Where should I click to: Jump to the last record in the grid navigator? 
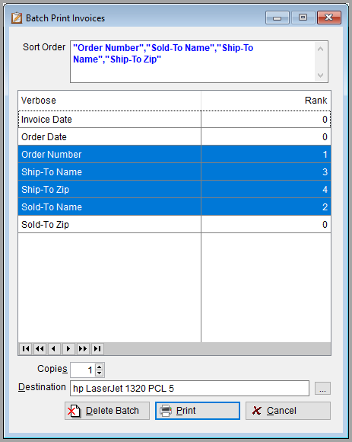[x=97, y=349]
